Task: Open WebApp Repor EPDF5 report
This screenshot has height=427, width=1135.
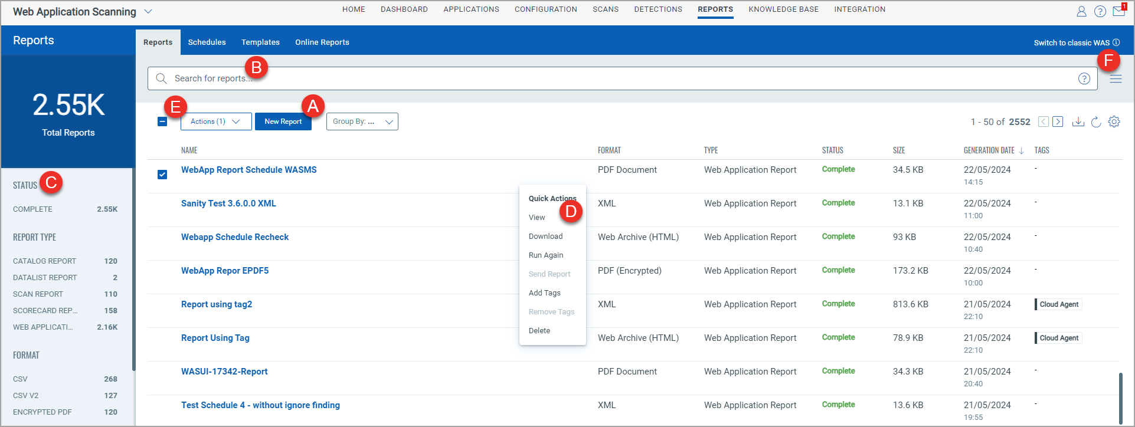Action: tap(224, 271)
